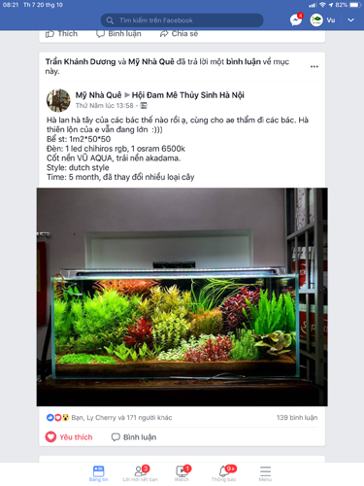The height and width of the screenshot is (486, 364).
Task: Open the Hội Đam Mê Thủy Sinh Hà Nội group
Action: (x=188, y=95)
